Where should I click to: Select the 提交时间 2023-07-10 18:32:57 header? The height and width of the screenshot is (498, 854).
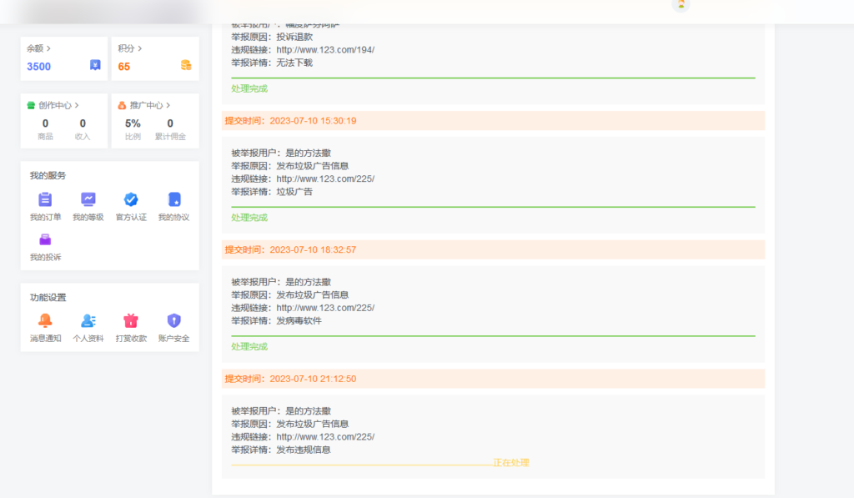pyautogui.click(x=290, y=249)
